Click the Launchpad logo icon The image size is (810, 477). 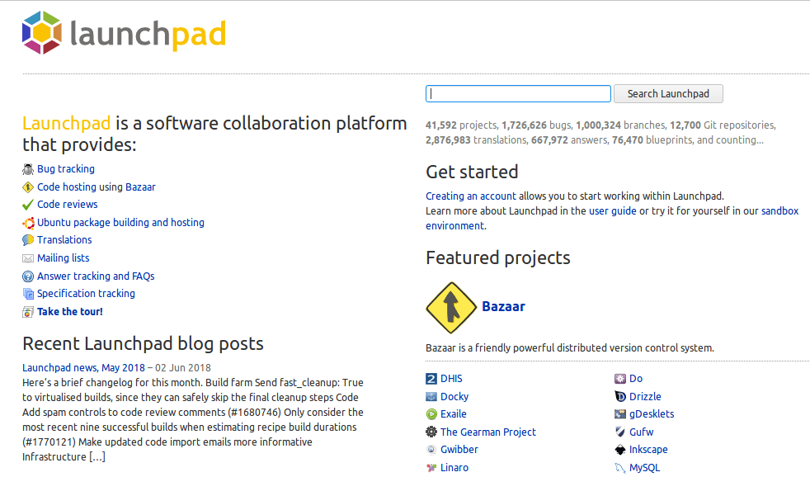click(x=42, y=33)
